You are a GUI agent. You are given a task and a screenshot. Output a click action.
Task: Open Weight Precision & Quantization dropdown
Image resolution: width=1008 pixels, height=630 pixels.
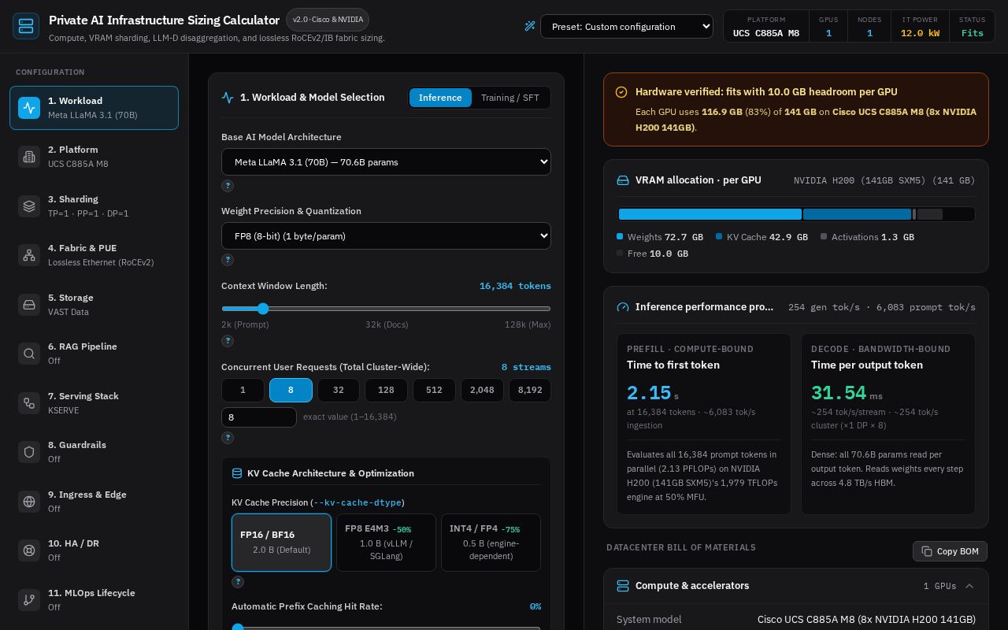[x=386, y=236]
